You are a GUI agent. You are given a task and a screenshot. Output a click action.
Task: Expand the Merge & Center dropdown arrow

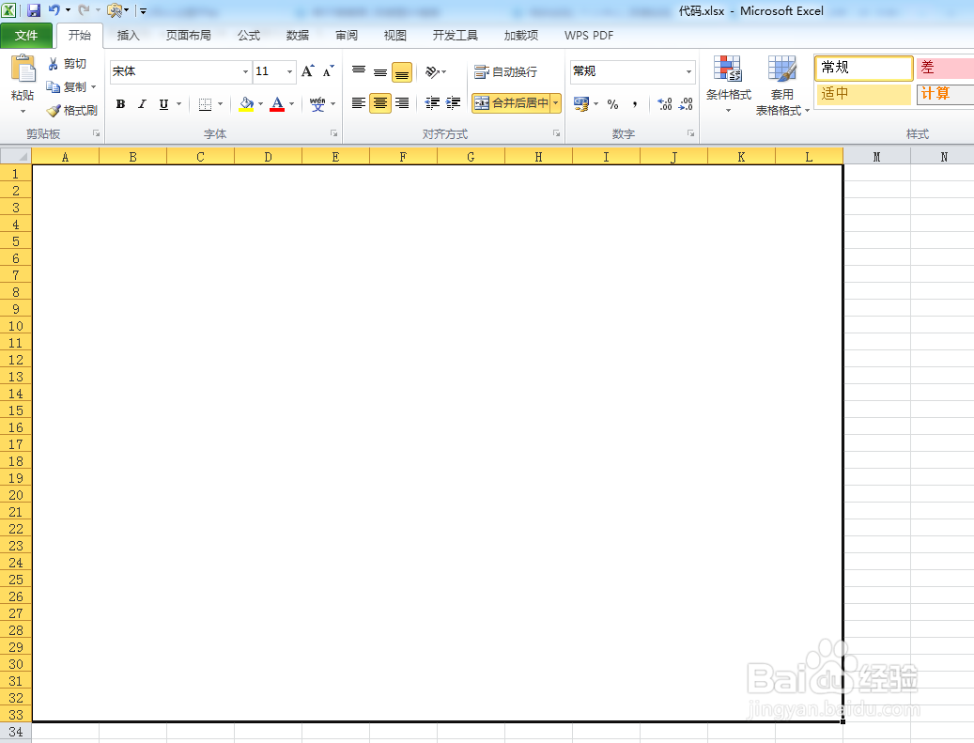coord(555,103)
